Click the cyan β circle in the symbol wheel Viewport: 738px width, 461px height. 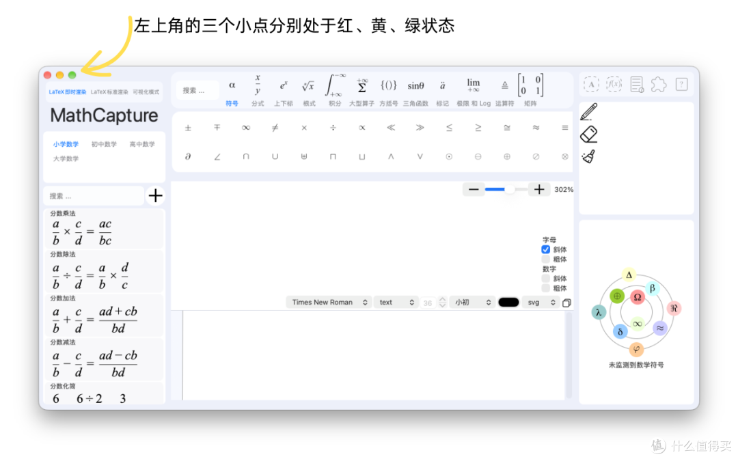click(x=653, y=288)
